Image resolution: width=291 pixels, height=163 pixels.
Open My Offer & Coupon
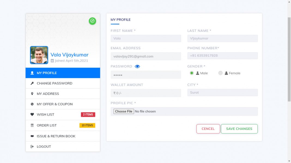tap(63, 104)
